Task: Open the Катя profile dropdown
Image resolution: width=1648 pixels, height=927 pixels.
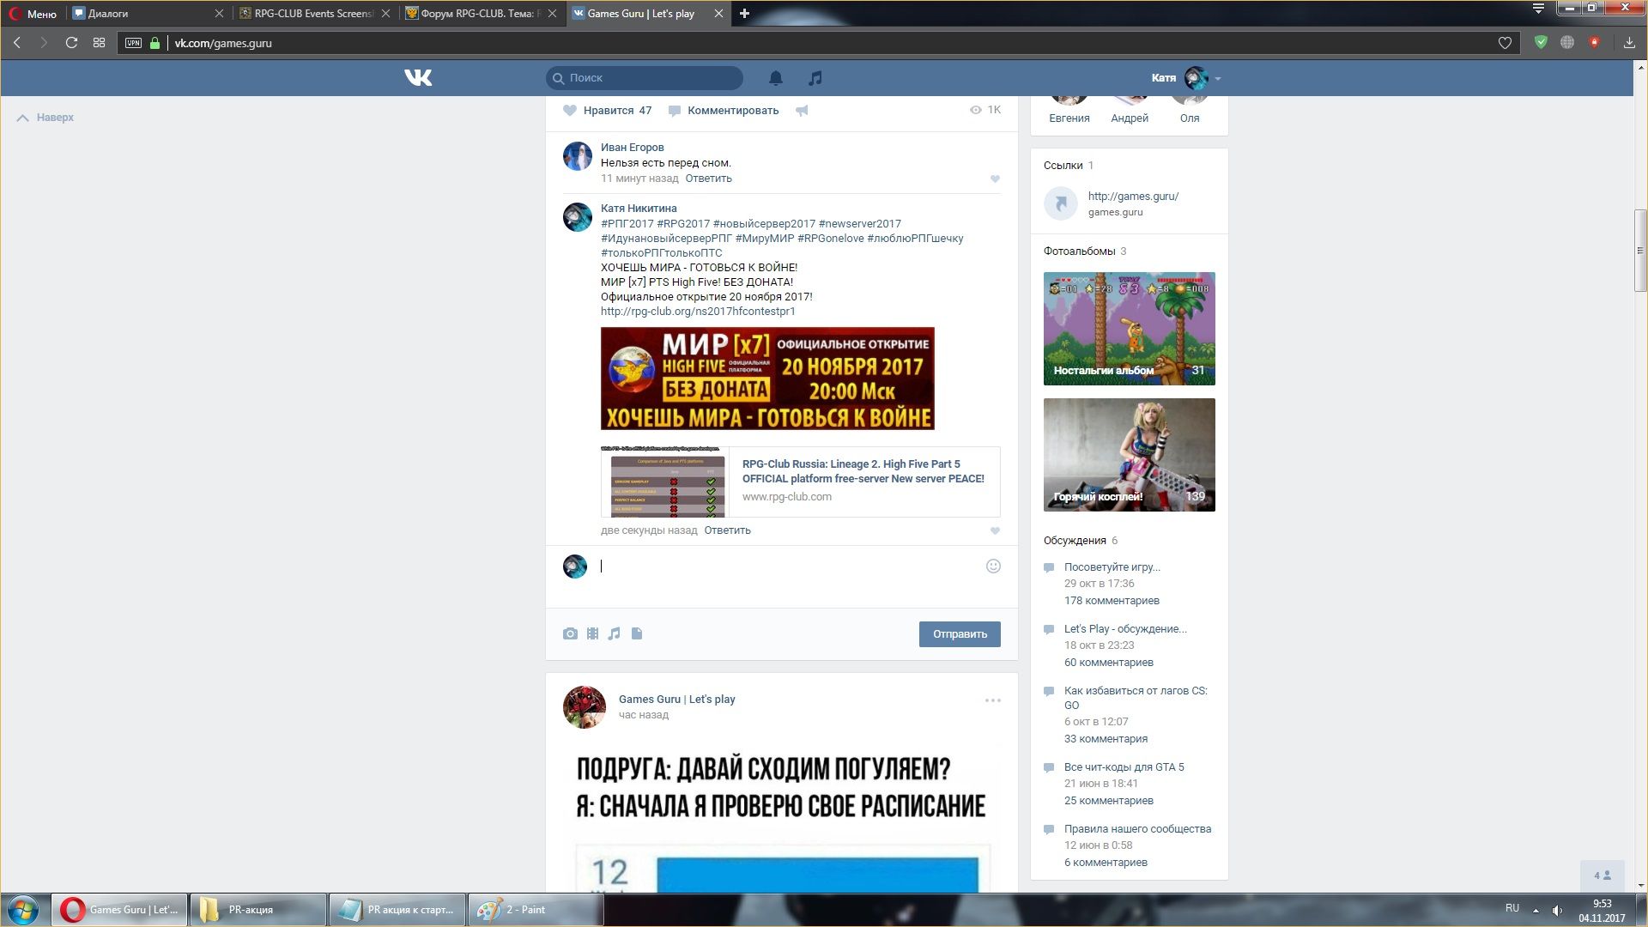Action: tap(1186, 78)
